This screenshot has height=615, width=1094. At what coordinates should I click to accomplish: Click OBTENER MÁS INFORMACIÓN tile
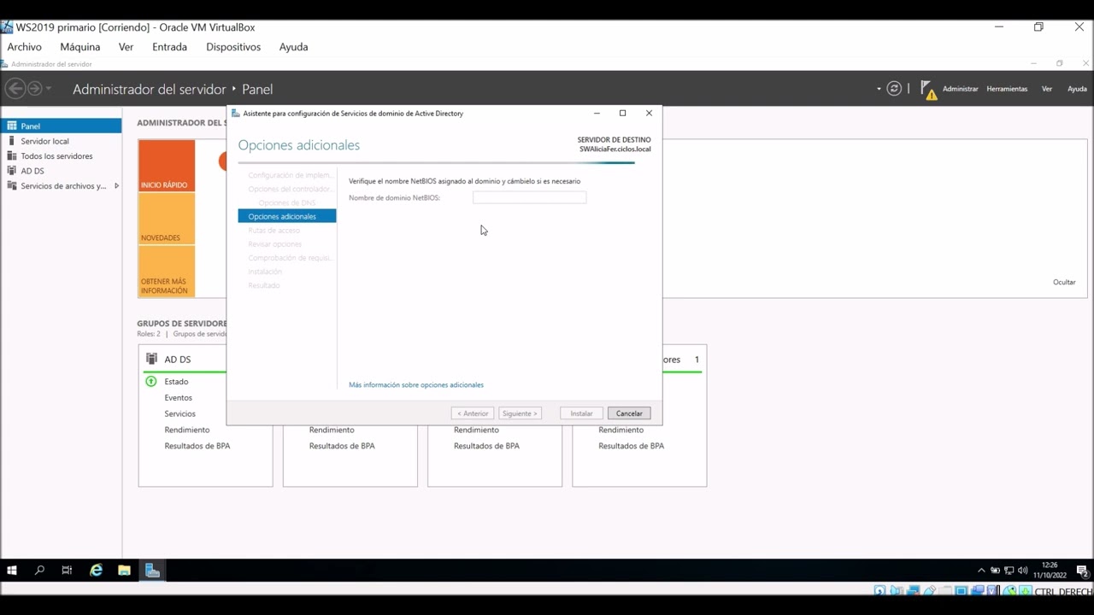point(167,272)
